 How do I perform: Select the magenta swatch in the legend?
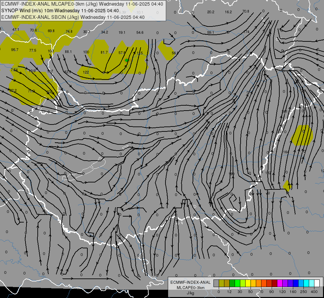coord(280,283)
